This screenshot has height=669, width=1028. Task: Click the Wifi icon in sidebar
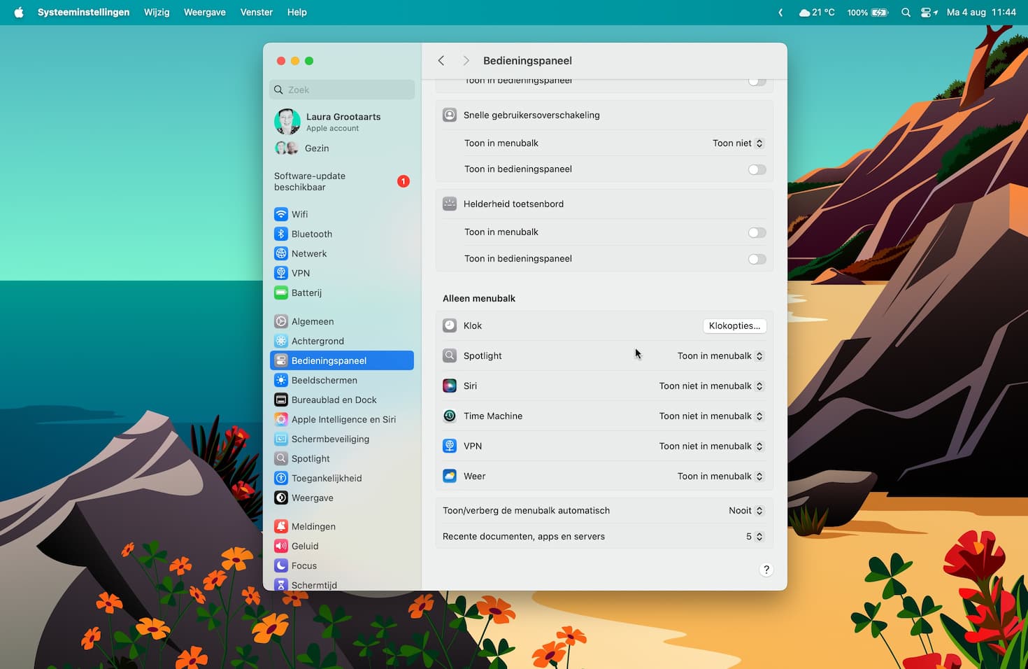tap(281, 214)
